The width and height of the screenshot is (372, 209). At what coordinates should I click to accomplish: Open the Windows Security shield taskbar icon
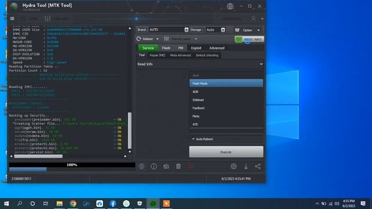(x=139, y=204)
